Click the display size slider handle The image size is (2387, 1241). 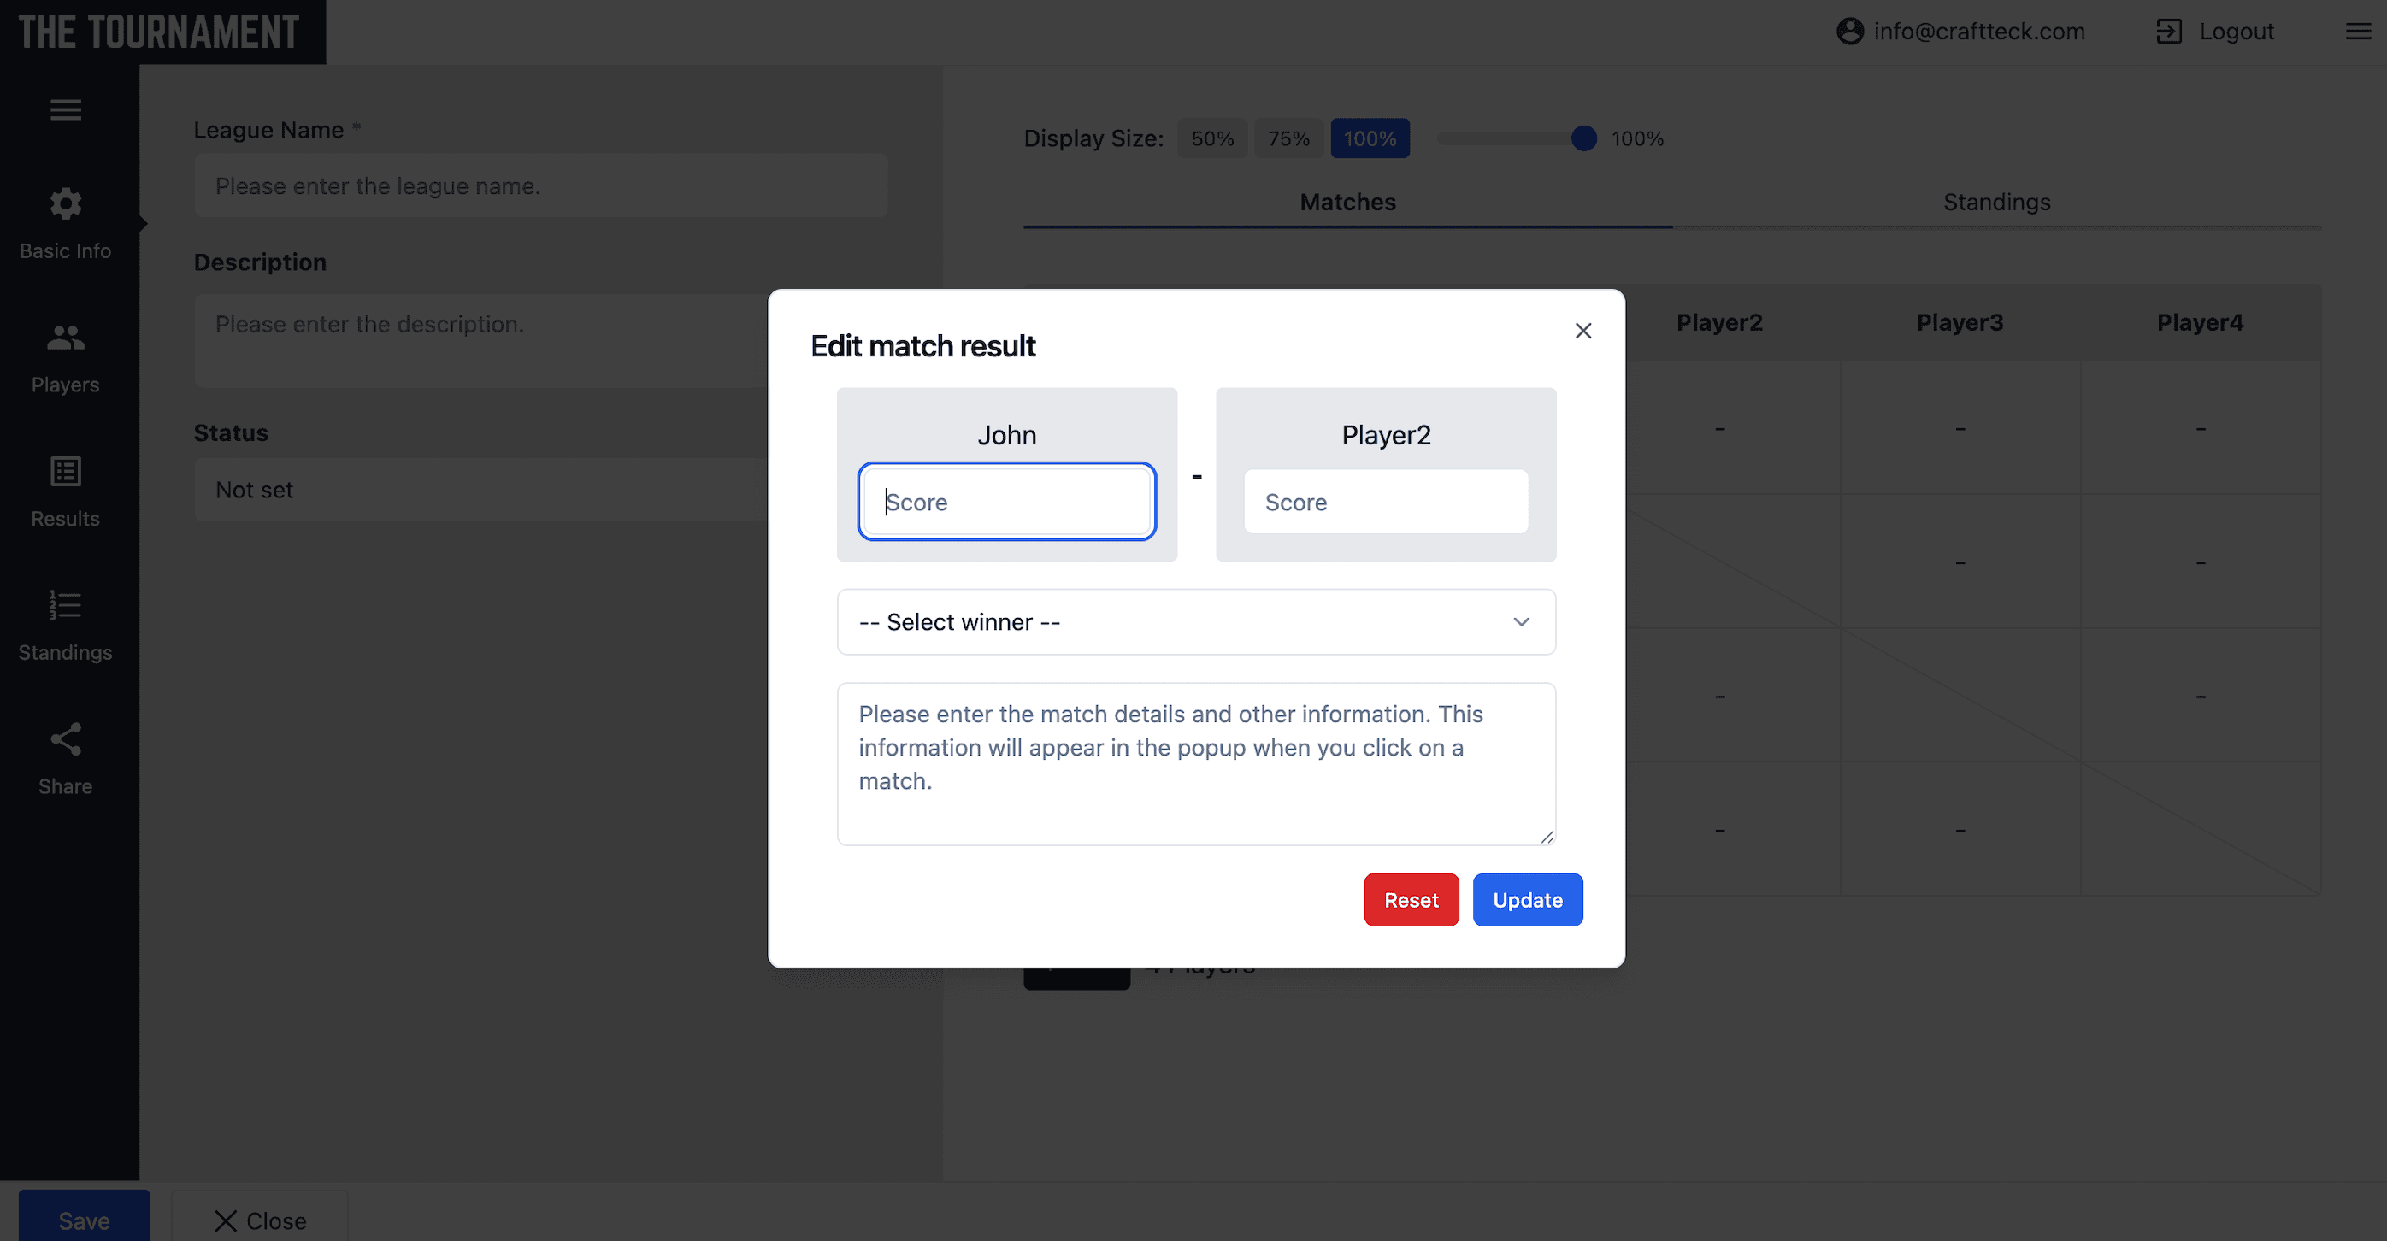(x=1583, y=138)
